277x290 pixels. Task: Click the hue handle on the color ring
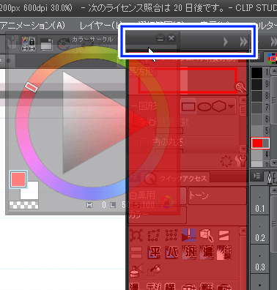point(32,87)
